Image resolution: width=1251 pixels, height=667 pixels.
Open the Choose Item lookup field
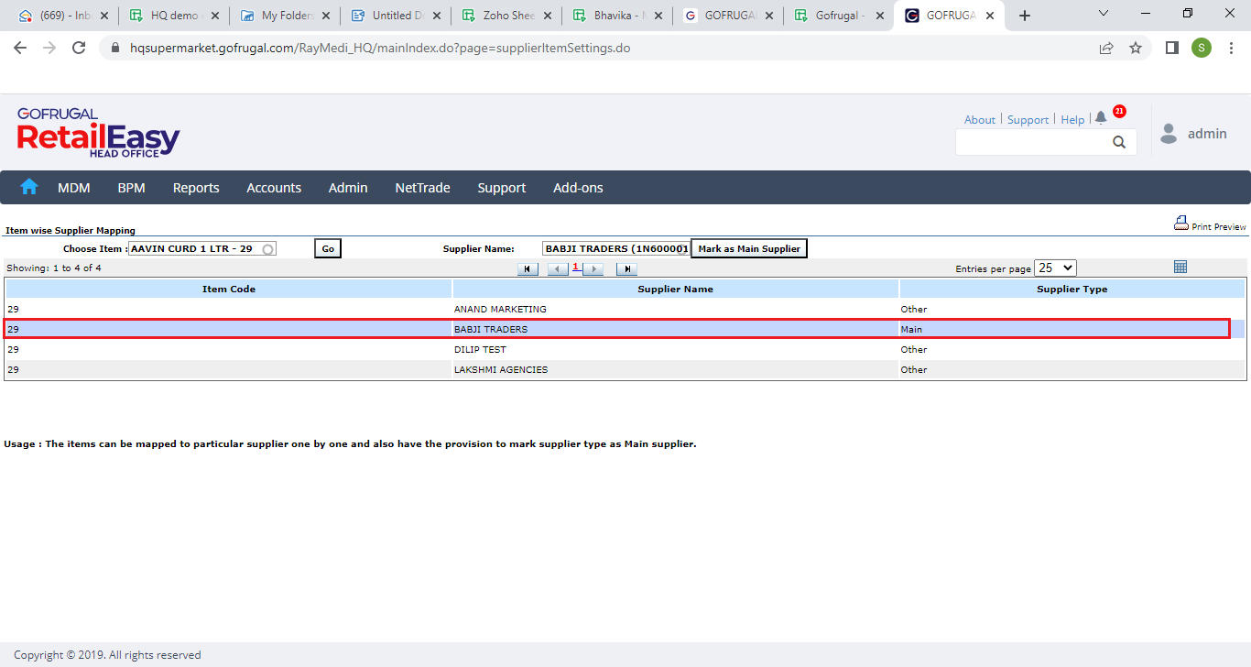click(202, 248)
